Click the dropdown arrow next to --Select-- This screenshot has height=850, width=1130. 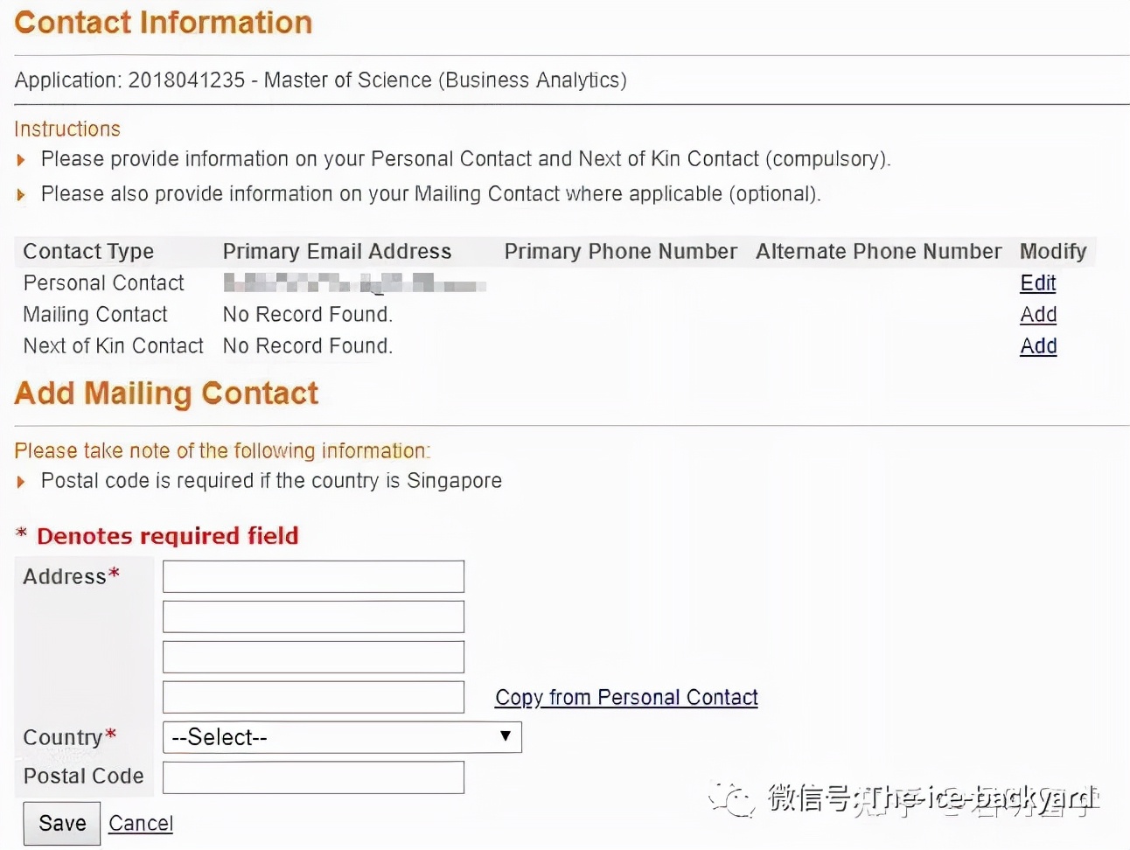click(506, 737)
